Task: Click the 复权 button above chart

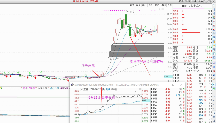Action: click(x=132, y=5)
